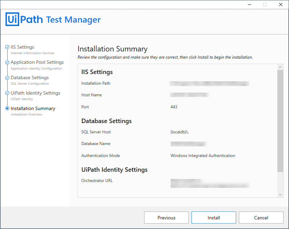This screenshot has width=289, height=229.
Task: Click Installation Overview subtitle
Action: 26,114
